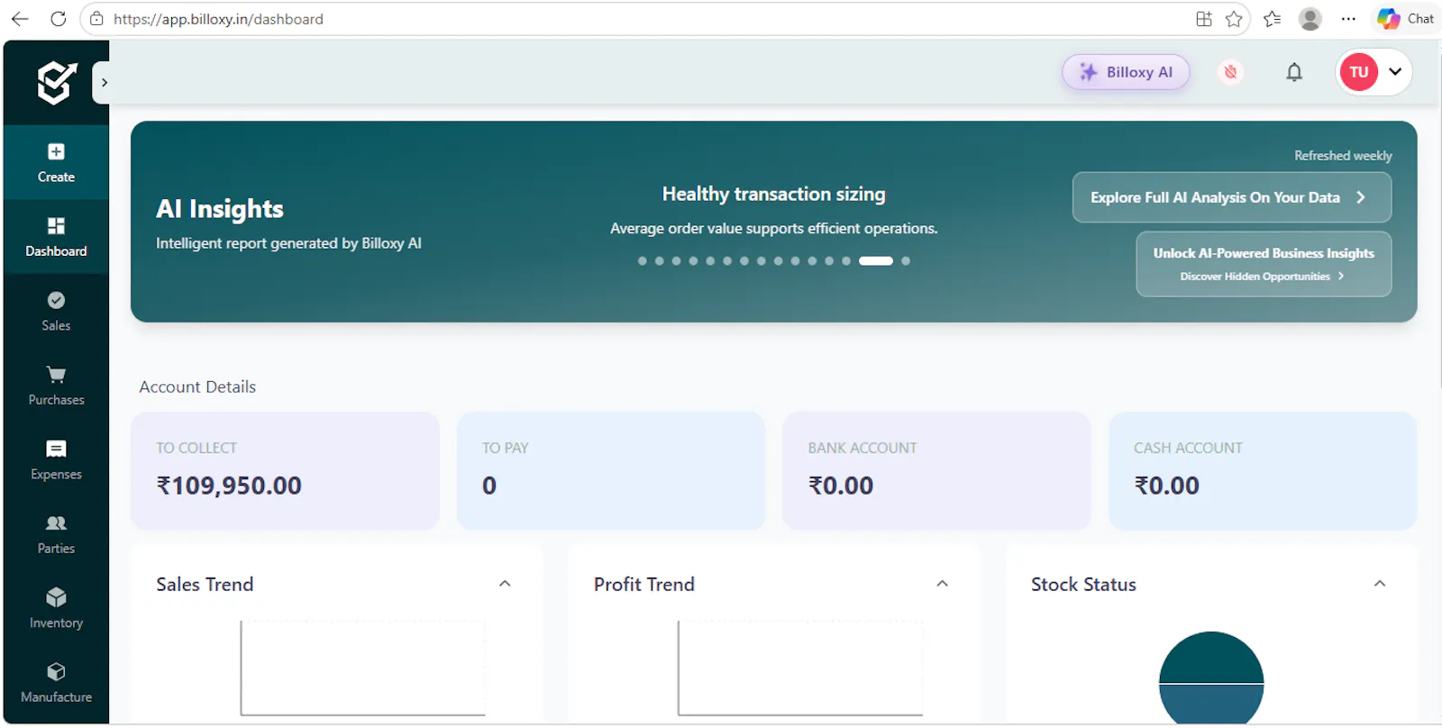Click the TU user avatar
This screenshot has height=728, width=1442.
click(x=1359, y=72)
